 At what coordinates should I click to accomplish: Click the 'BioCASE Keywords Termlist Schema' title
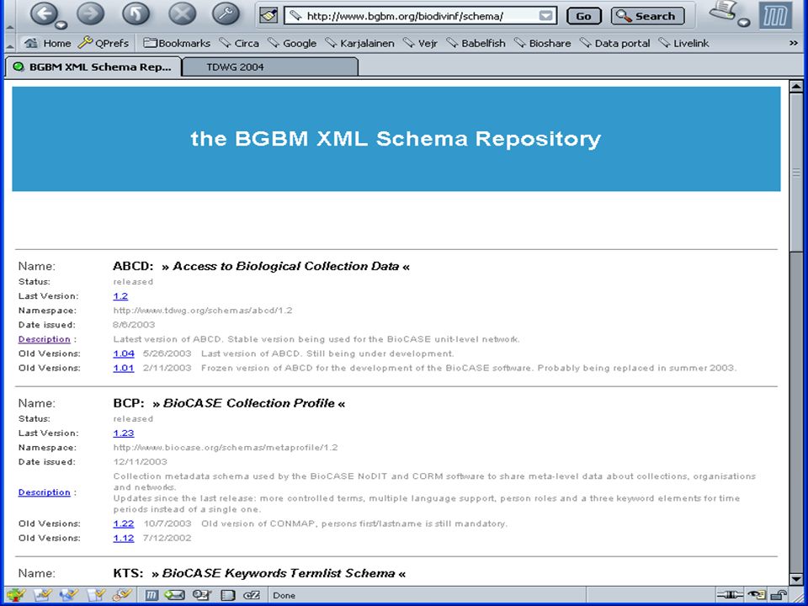coord(279,573)
